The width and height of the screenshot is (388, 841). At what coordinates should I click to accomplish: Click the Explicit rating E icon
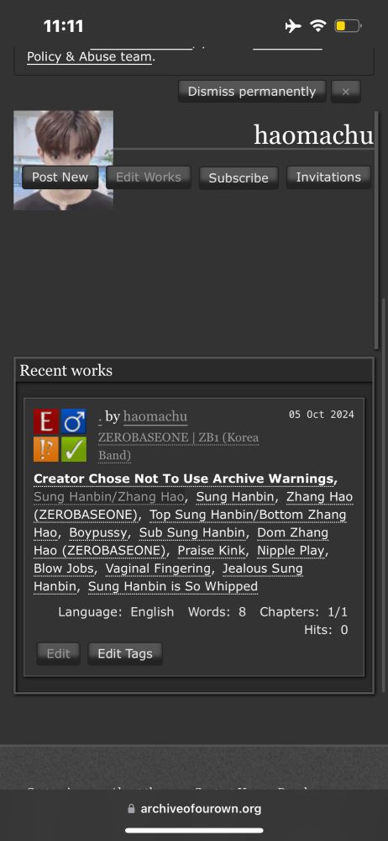(46, 421)
